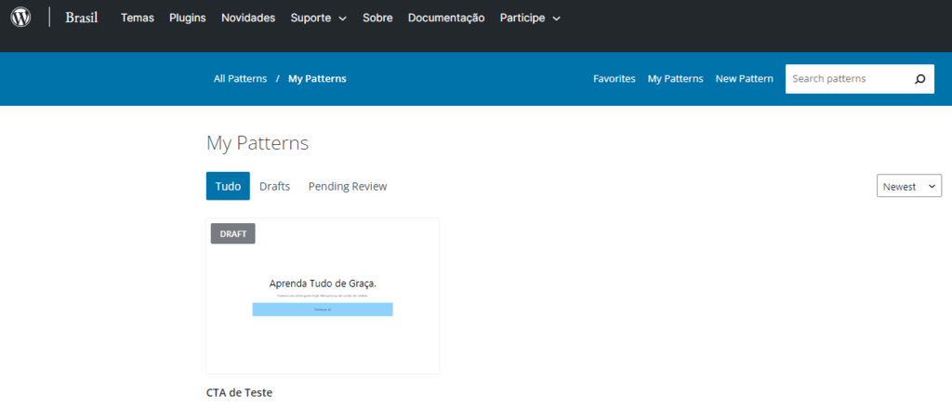This screenshot has height=408, width=952.
Task: Open the Newest sort dropdown
Action: (x=909, y=187)
